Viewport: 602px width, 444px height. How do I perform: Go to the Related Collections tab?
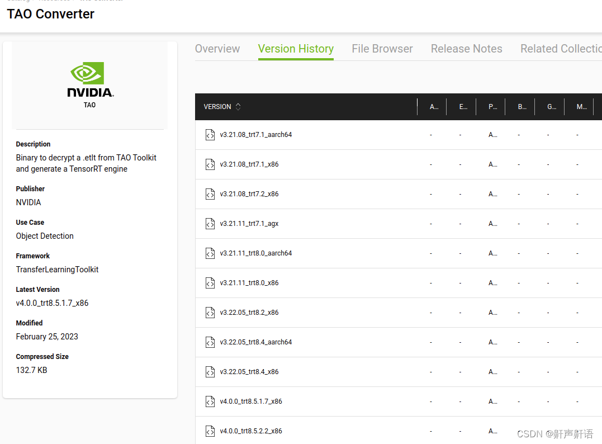[x=561, y=49]
